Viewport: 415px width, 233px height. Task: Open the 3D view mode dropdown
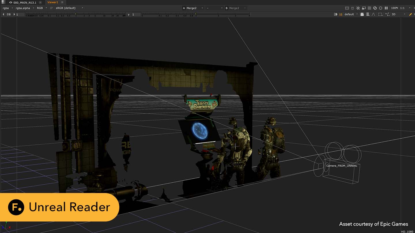pos(394,14)
